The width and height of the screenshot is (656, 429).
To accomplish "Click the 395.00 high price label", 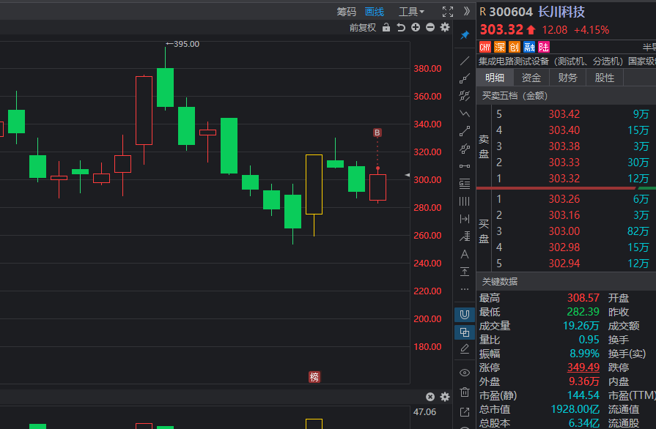I will tap(187, 44).
